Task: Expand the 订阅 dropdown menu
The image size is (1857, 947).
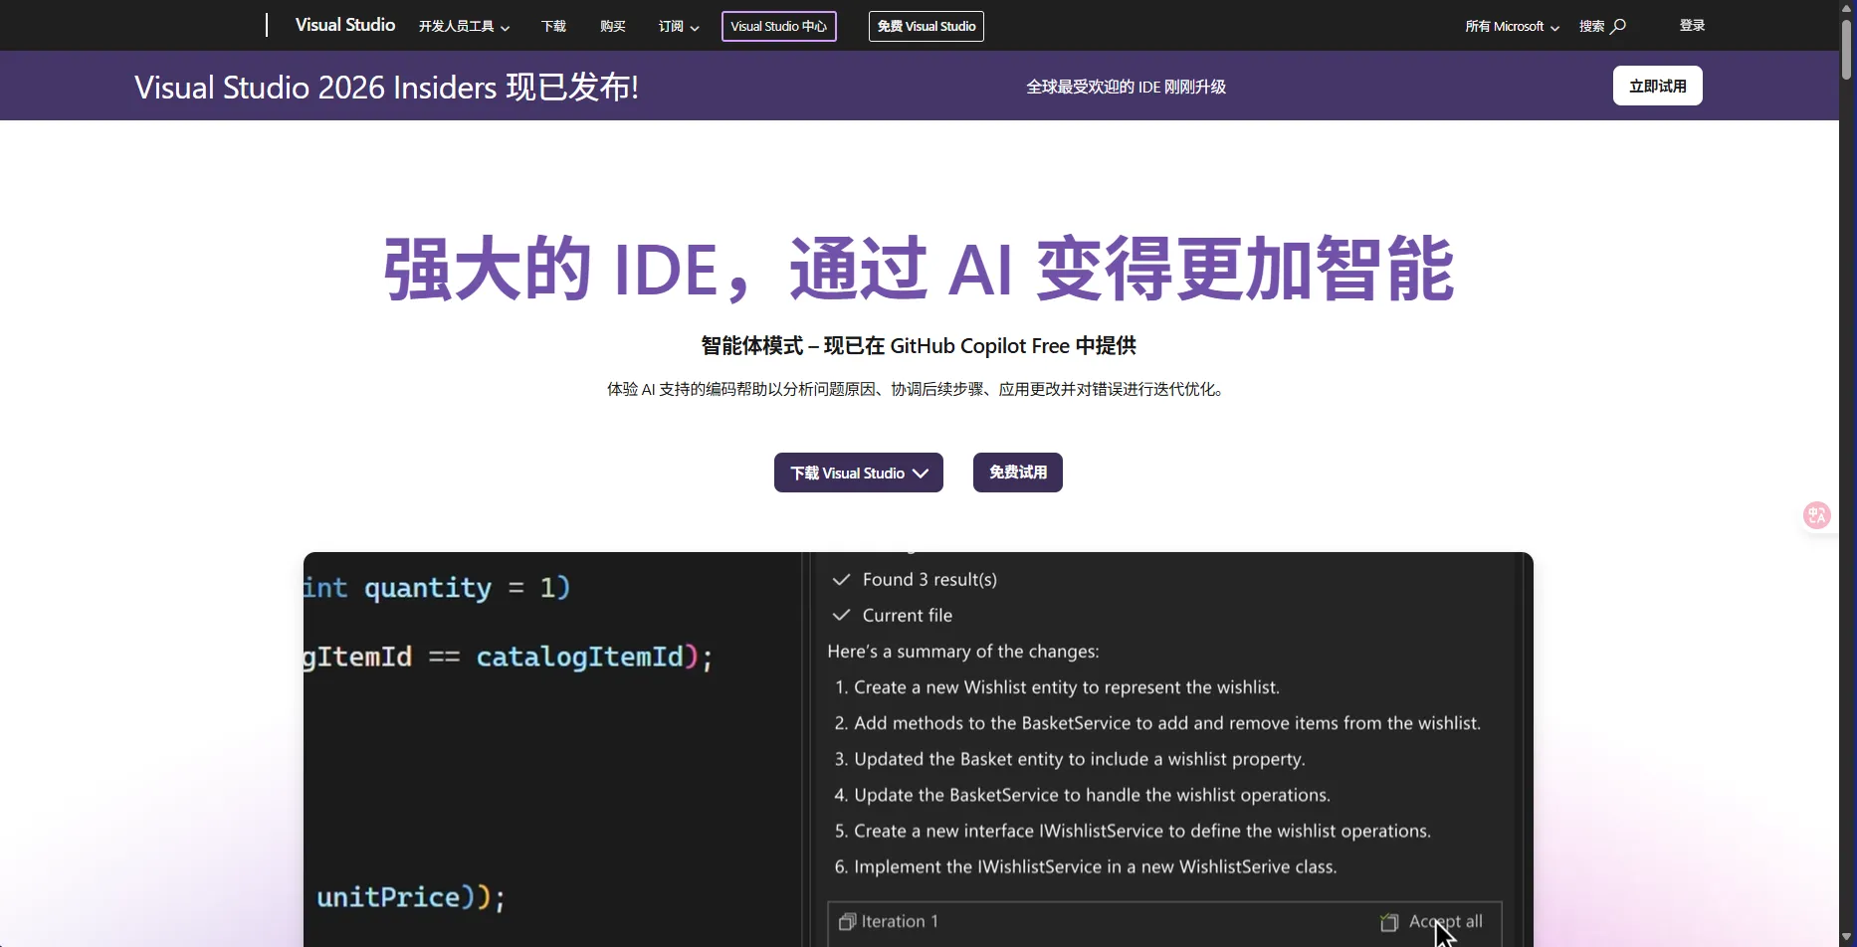Action: coord(679,27)
